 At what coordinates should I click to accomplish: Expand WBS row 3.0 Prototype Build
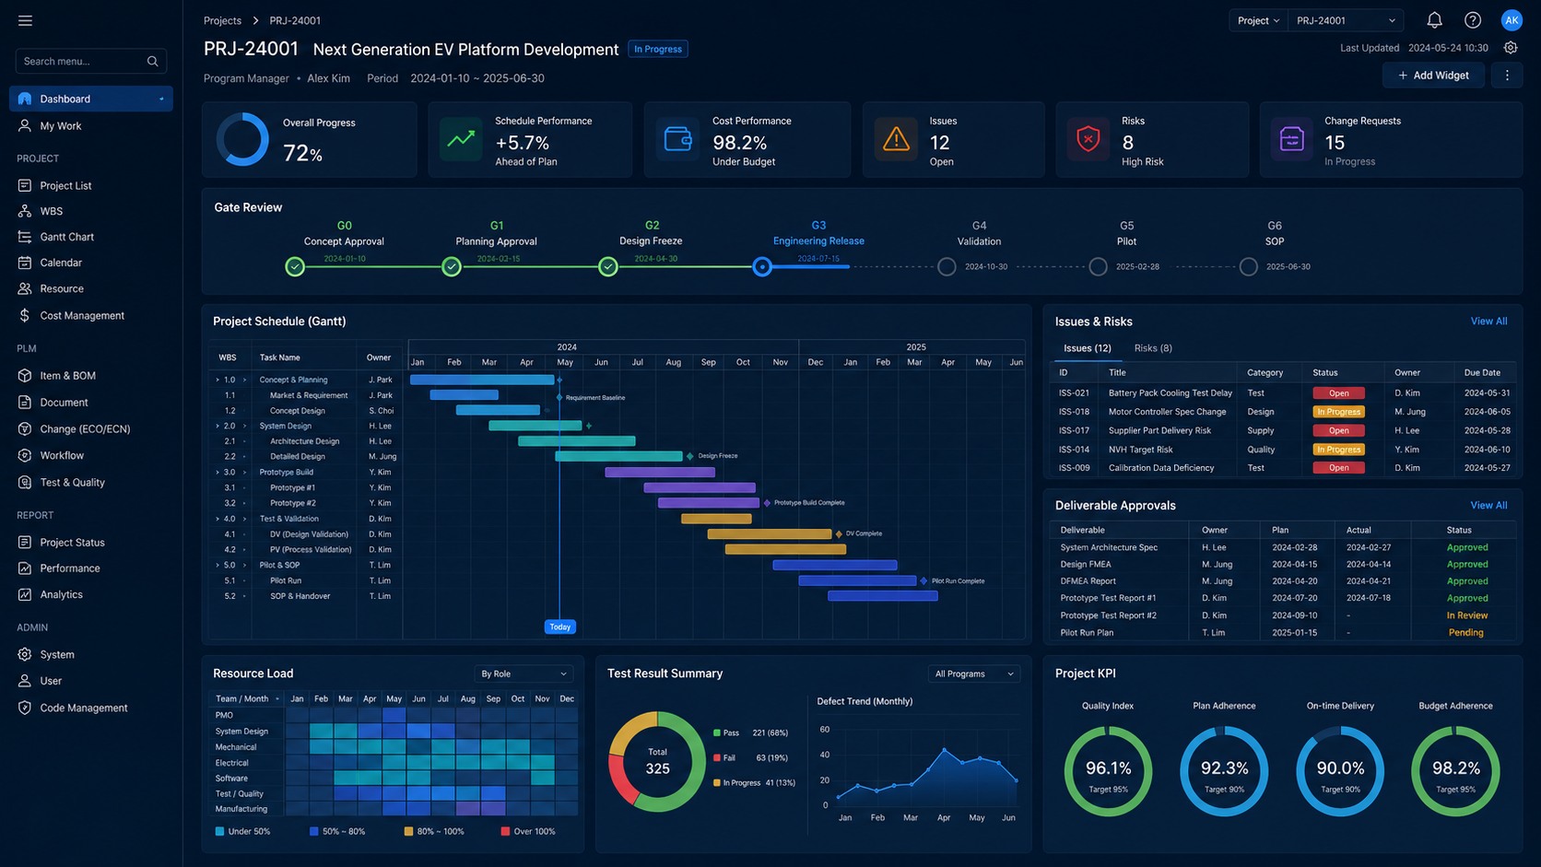point(218,472)
